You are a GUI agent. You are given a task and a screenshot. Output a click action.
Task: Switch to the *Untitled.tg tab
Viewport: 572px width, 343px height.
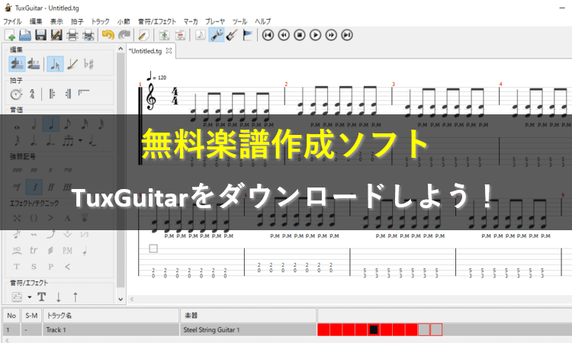[x=145, y=51]
